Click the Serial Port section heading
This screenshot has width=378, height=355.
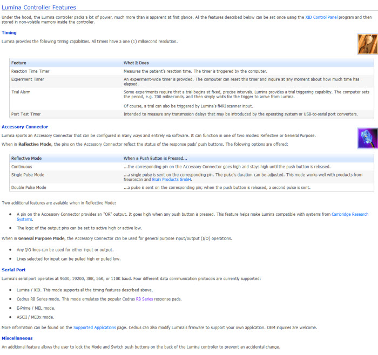13,270
